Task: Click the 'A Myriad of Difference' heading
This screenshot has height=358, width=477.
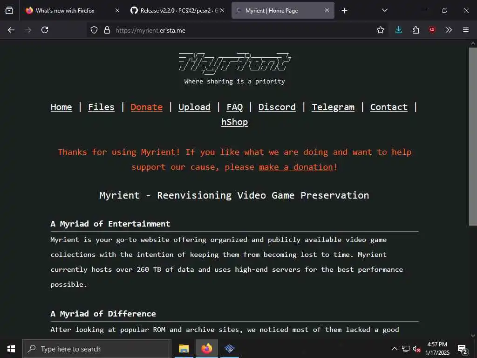Action: (x=103, y=314)
